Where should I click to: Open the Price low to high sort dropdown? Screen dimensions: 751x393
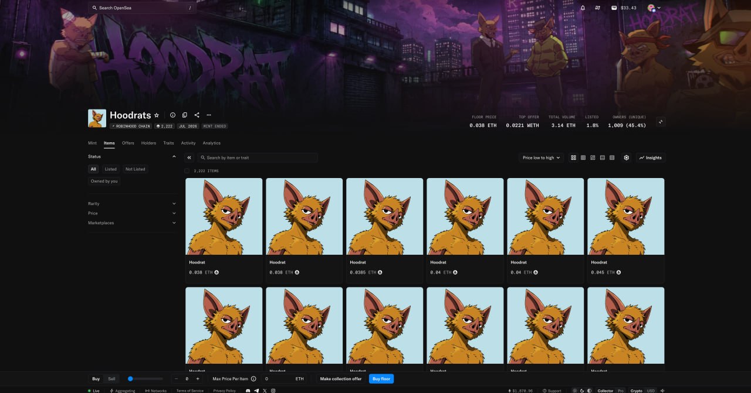click(x=541, y=158)
